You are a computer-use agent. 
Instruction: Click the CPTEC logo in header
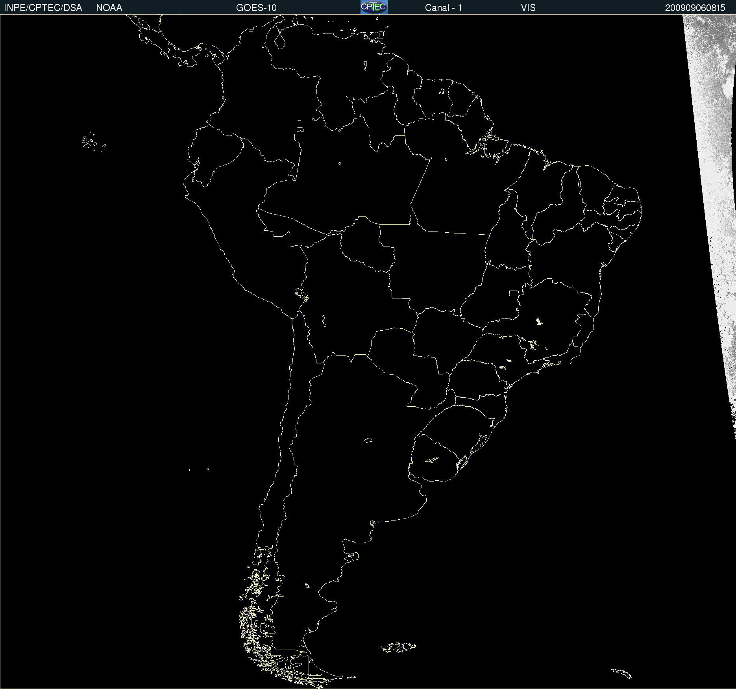click(x=374, y=7)
